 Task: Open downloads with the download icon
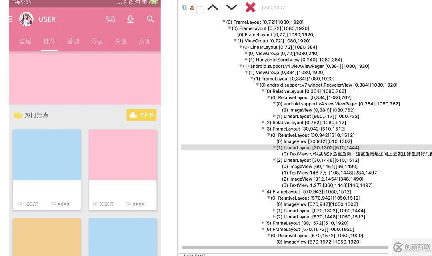click(130, 19)
